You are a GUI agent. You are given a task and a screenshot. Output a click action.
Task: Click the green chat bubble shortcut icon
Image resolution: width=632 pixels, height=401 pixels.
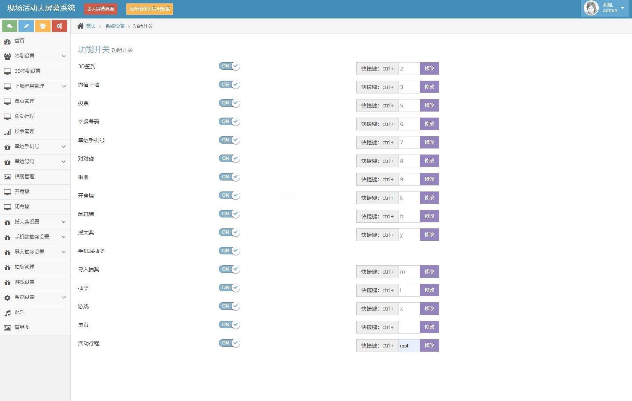coord(9,26)
